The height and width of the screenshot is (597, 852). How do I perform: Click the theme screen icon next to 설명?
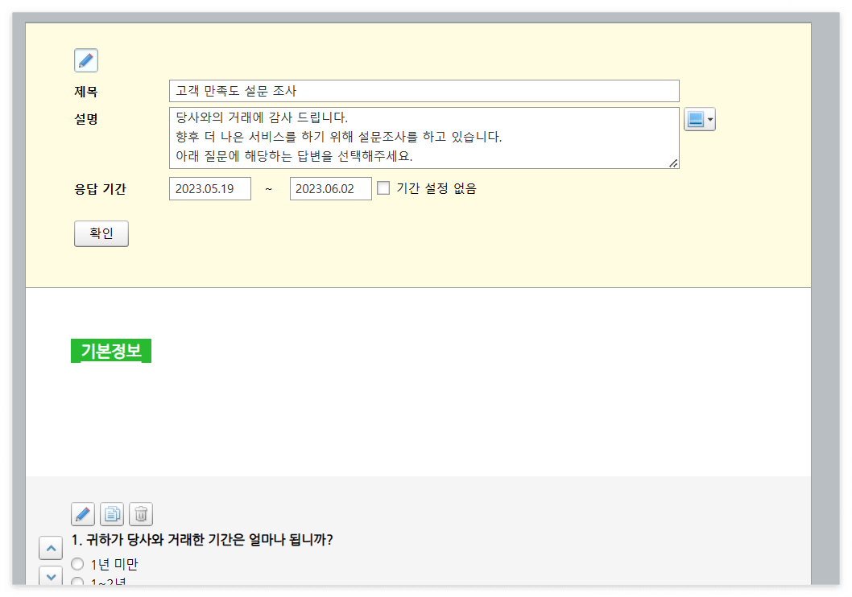point(695,118)
